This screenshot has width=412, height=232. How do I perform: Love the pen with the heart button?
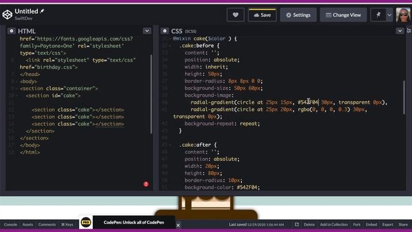[236, 15]
